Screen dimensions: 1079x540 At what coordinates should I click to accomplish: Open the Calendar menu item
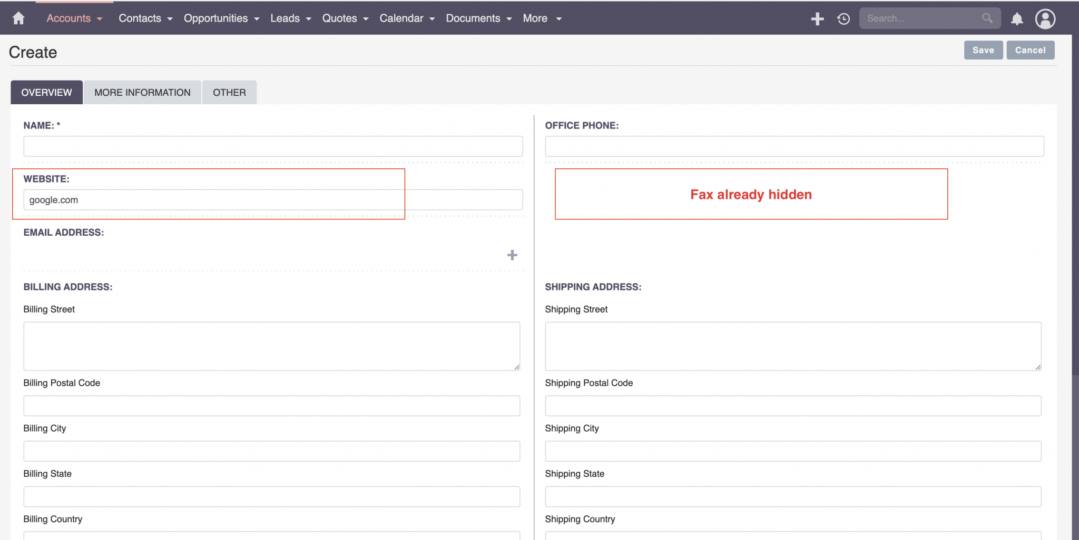[401, 18]
